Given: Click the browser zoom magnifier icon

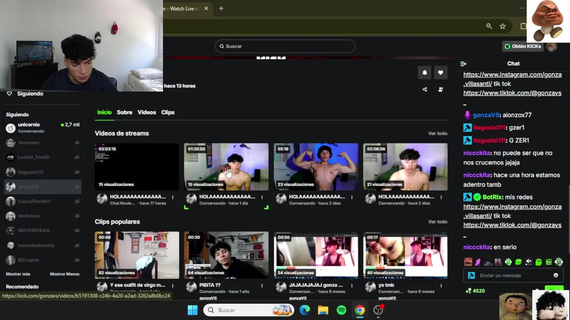Looking at the screenshot, I should coord(489,26).
